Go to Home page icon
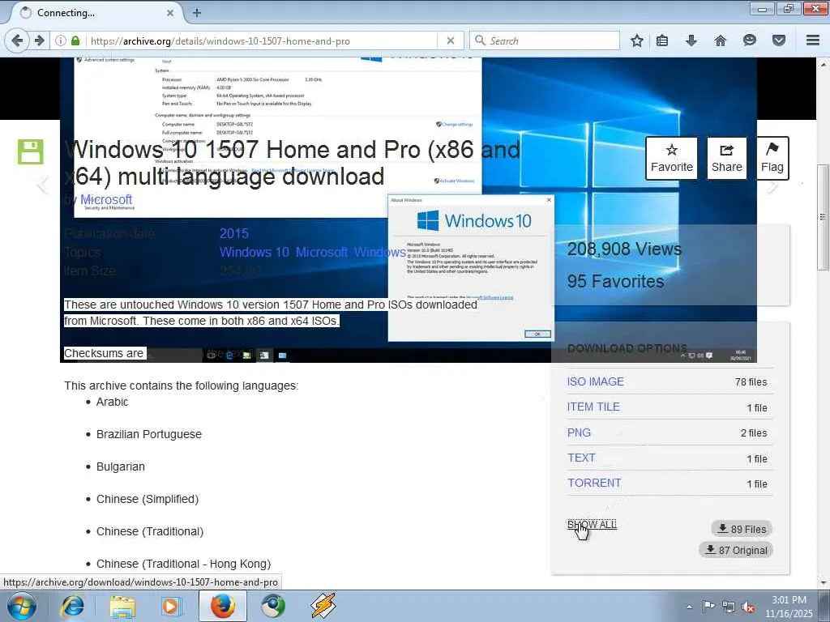 721,40
